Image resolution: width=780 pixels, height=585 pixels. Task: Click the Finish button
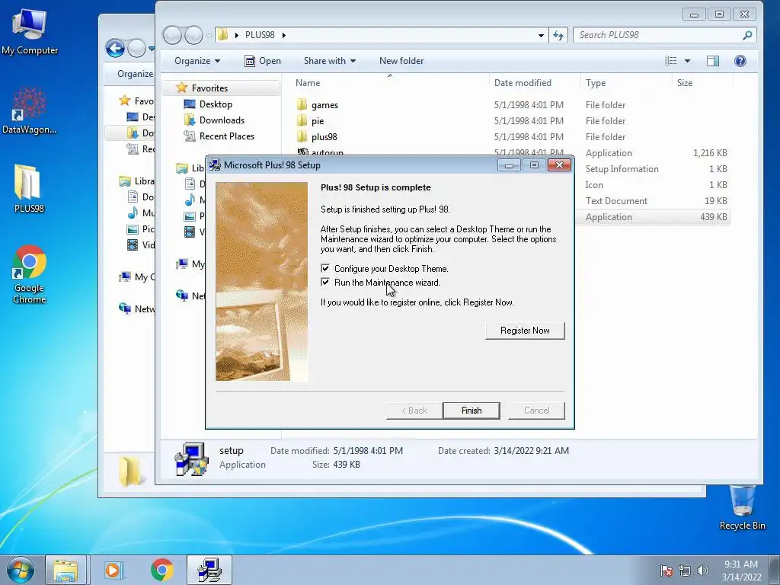(471, 411)
